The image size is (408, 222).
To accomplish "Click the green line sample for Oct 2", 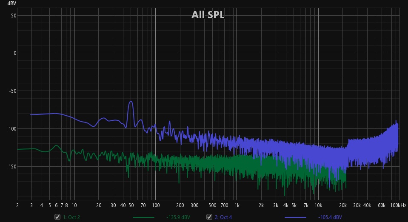I will (143, 217).
